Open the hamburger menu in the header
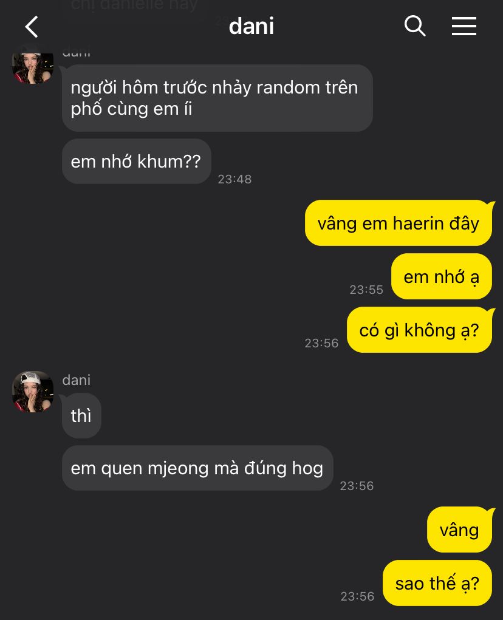This screenshot has height=620, width=503. tap(464, 26)
